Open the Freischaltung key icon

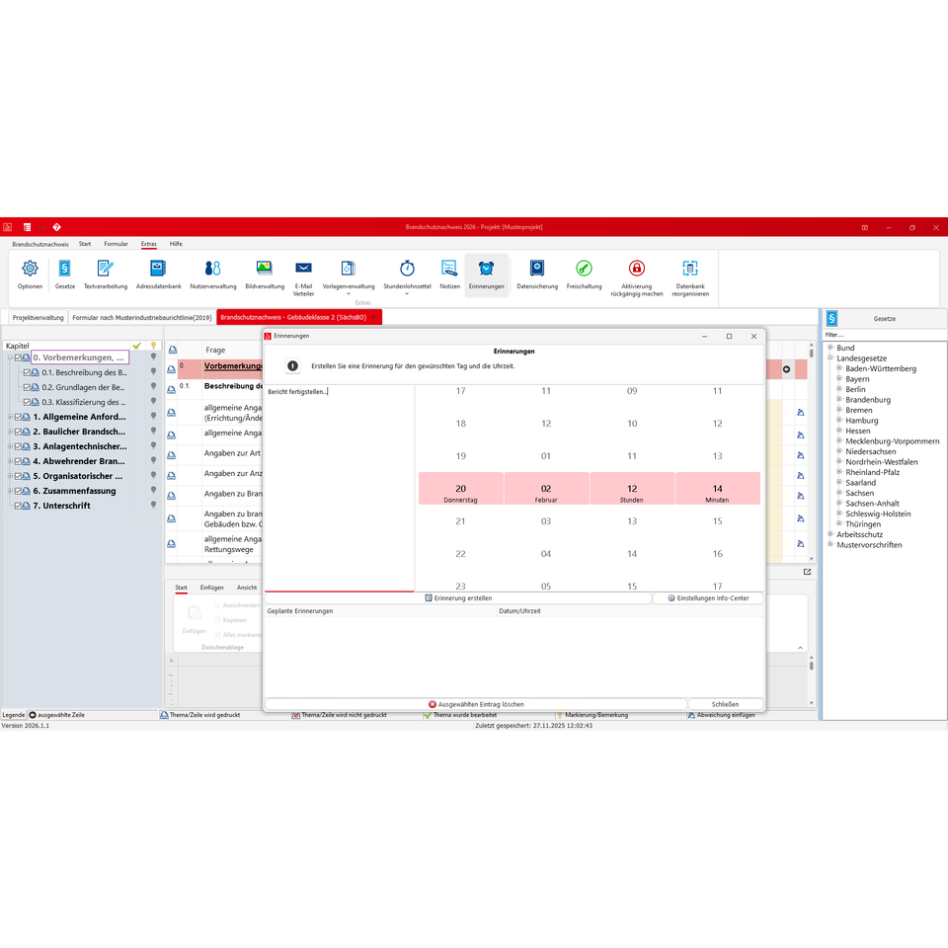[x=584, y=274]
